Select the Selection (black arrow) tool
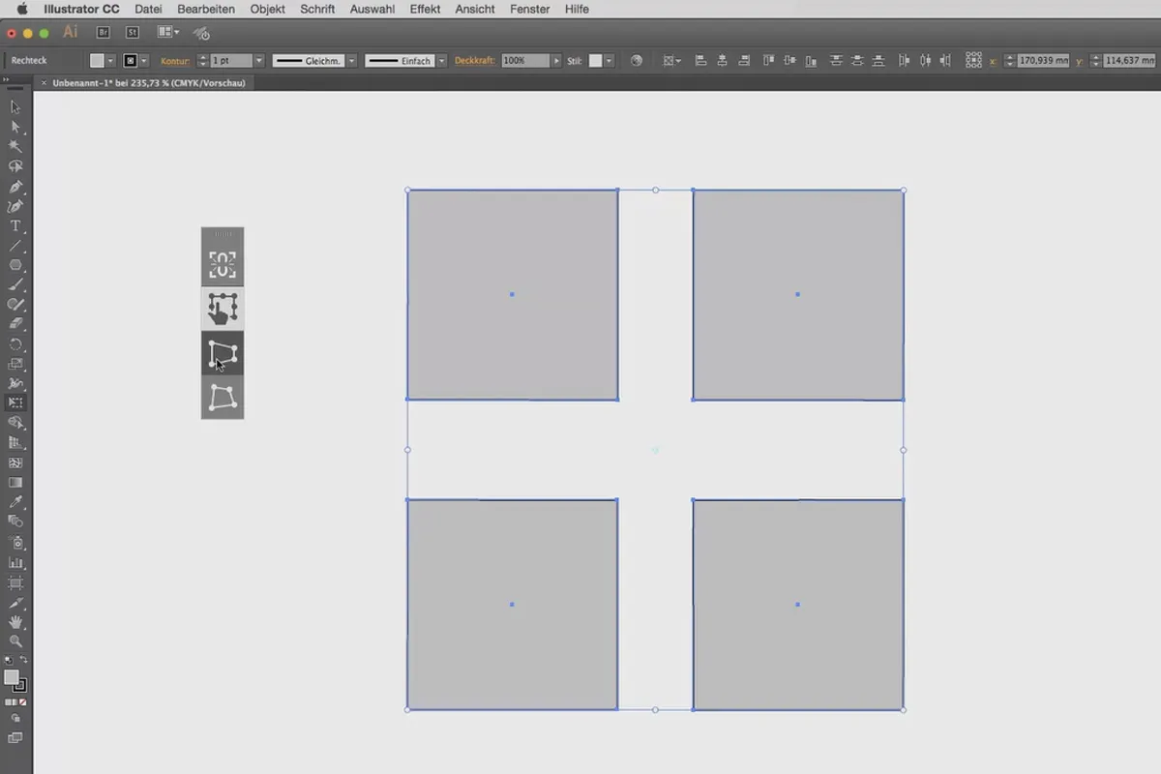The height and width of the screenshot is (774, 1161). click(15, 107)
